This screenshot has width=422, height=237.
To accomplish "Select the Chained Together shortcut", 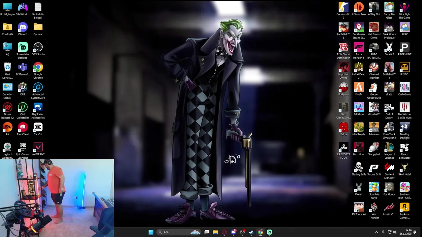I will [x=374, y=71].
